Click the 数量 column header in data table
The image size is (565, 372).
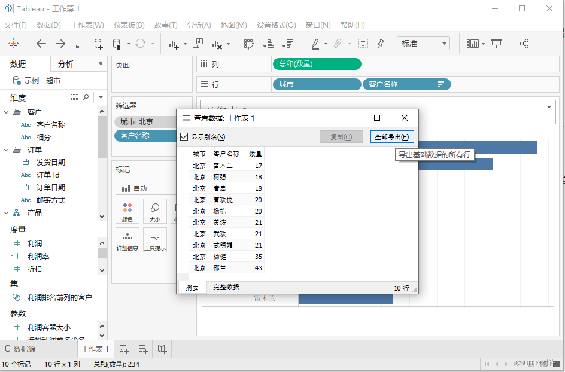pos(254,154)
